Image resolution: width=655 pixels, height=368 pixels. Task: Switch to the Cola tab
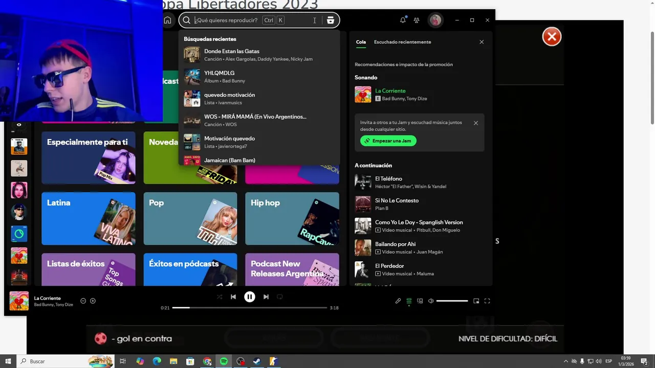(x=361, y=42)
